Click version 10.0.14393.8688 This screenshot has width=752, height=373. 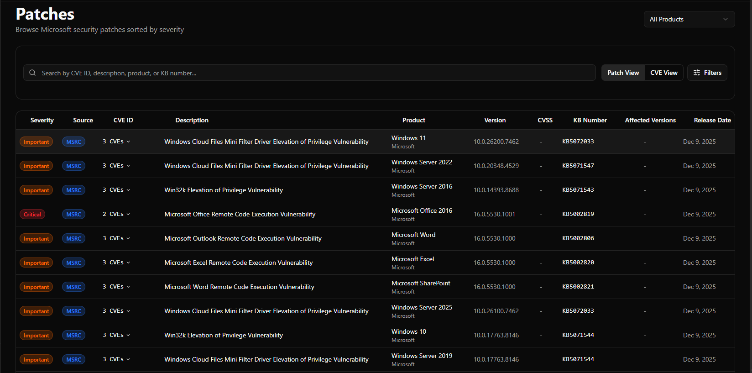pos(496,190)
